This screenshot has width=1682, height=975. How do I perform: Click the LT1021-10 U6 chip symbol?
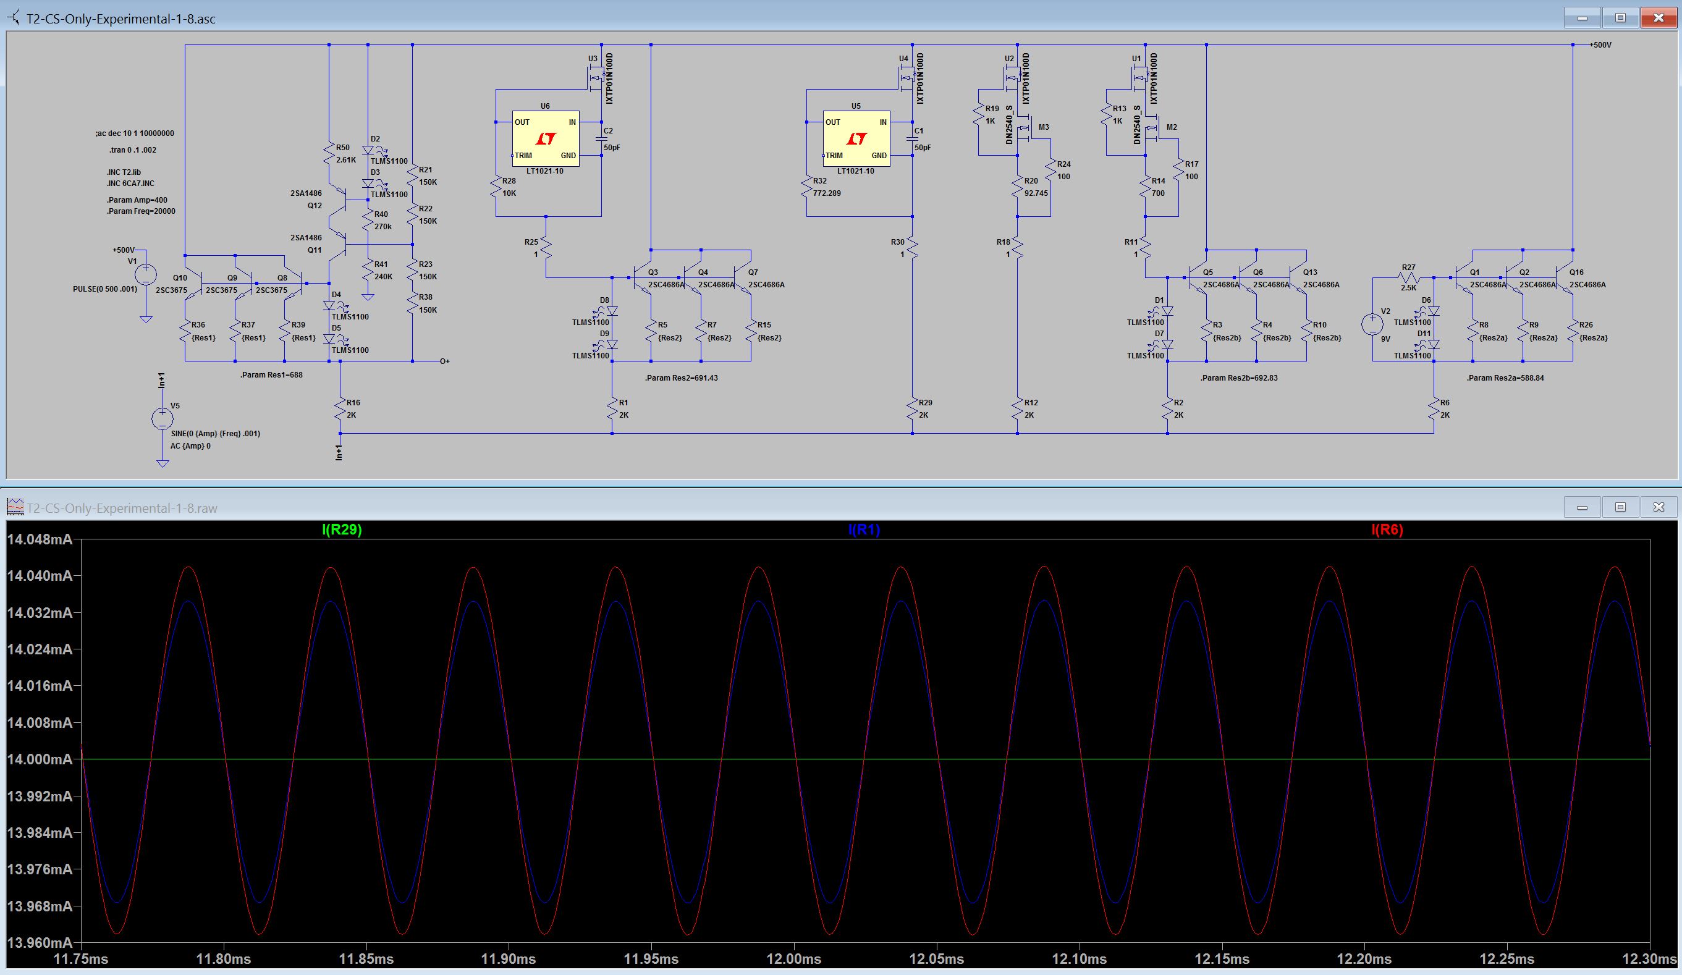click(x=545, y=139)
